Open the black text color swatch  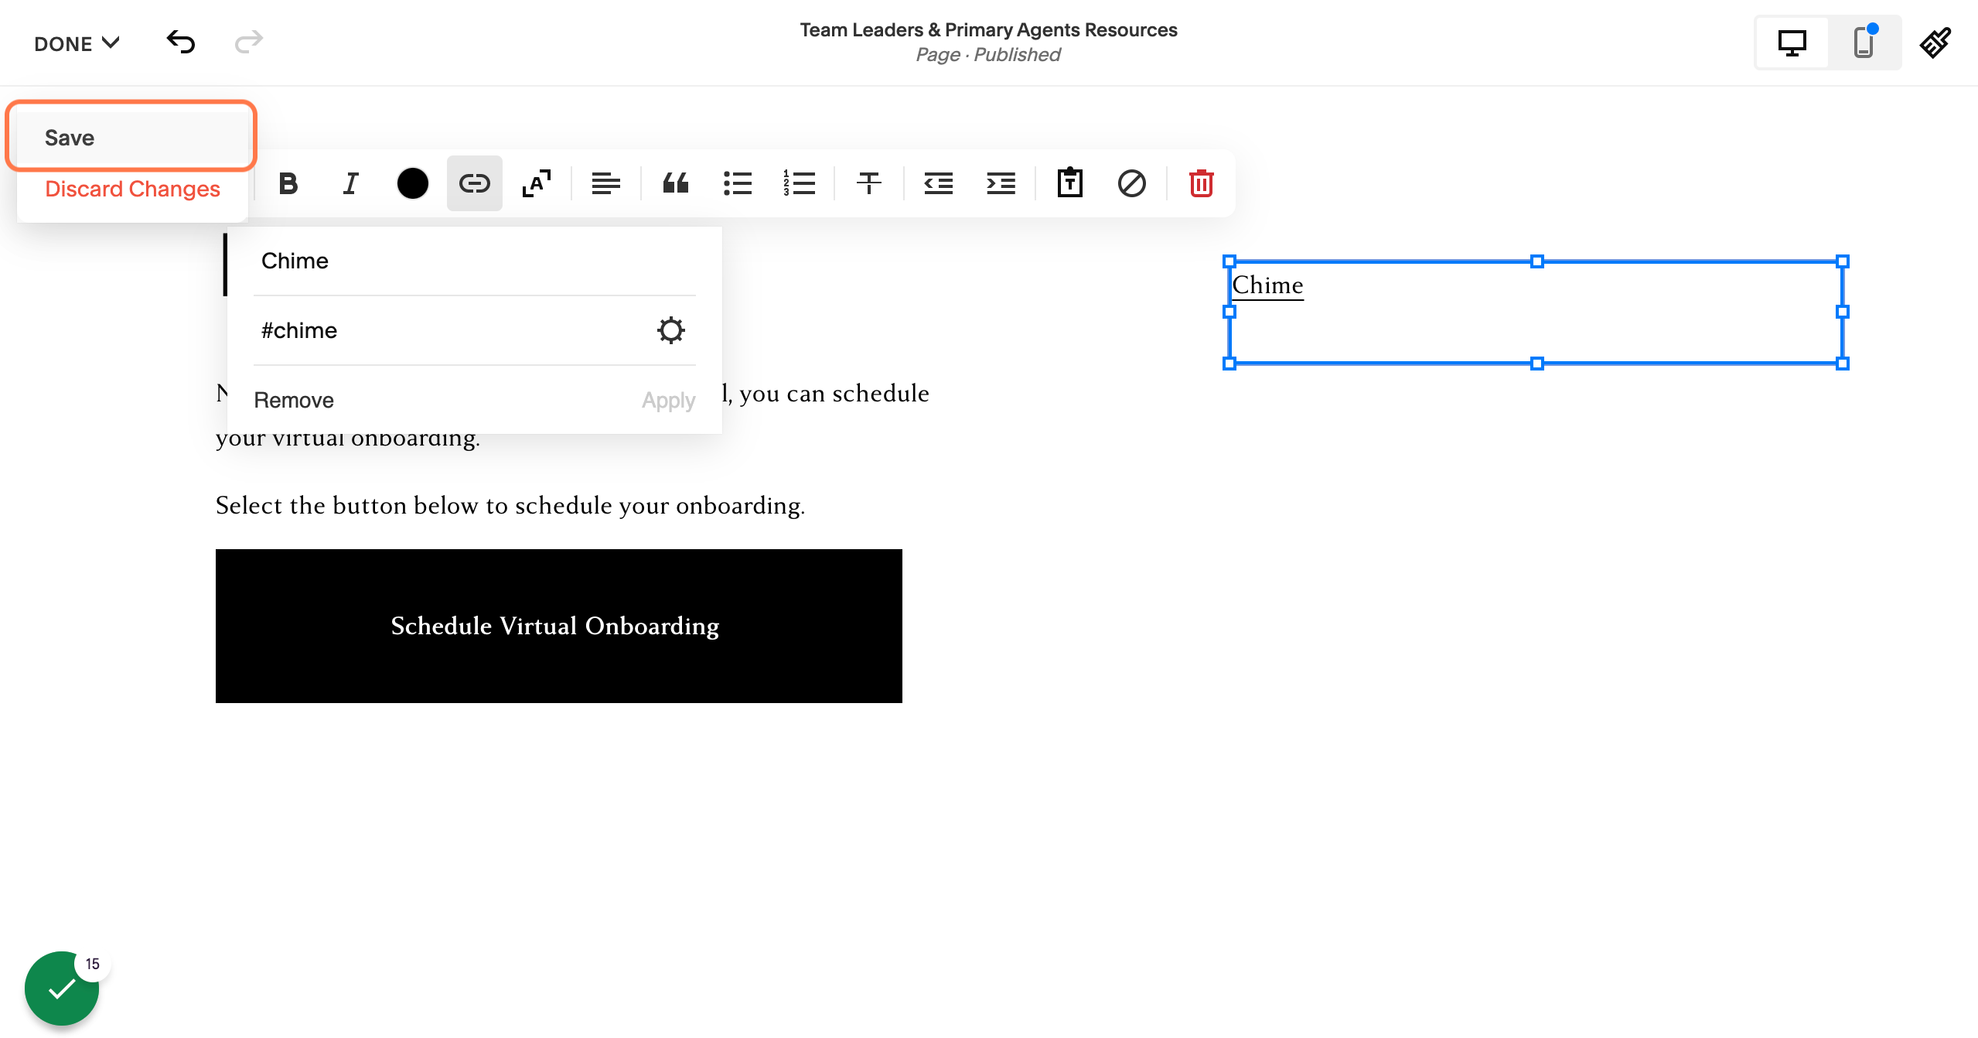pyautogui.click(x=413, y=183)
